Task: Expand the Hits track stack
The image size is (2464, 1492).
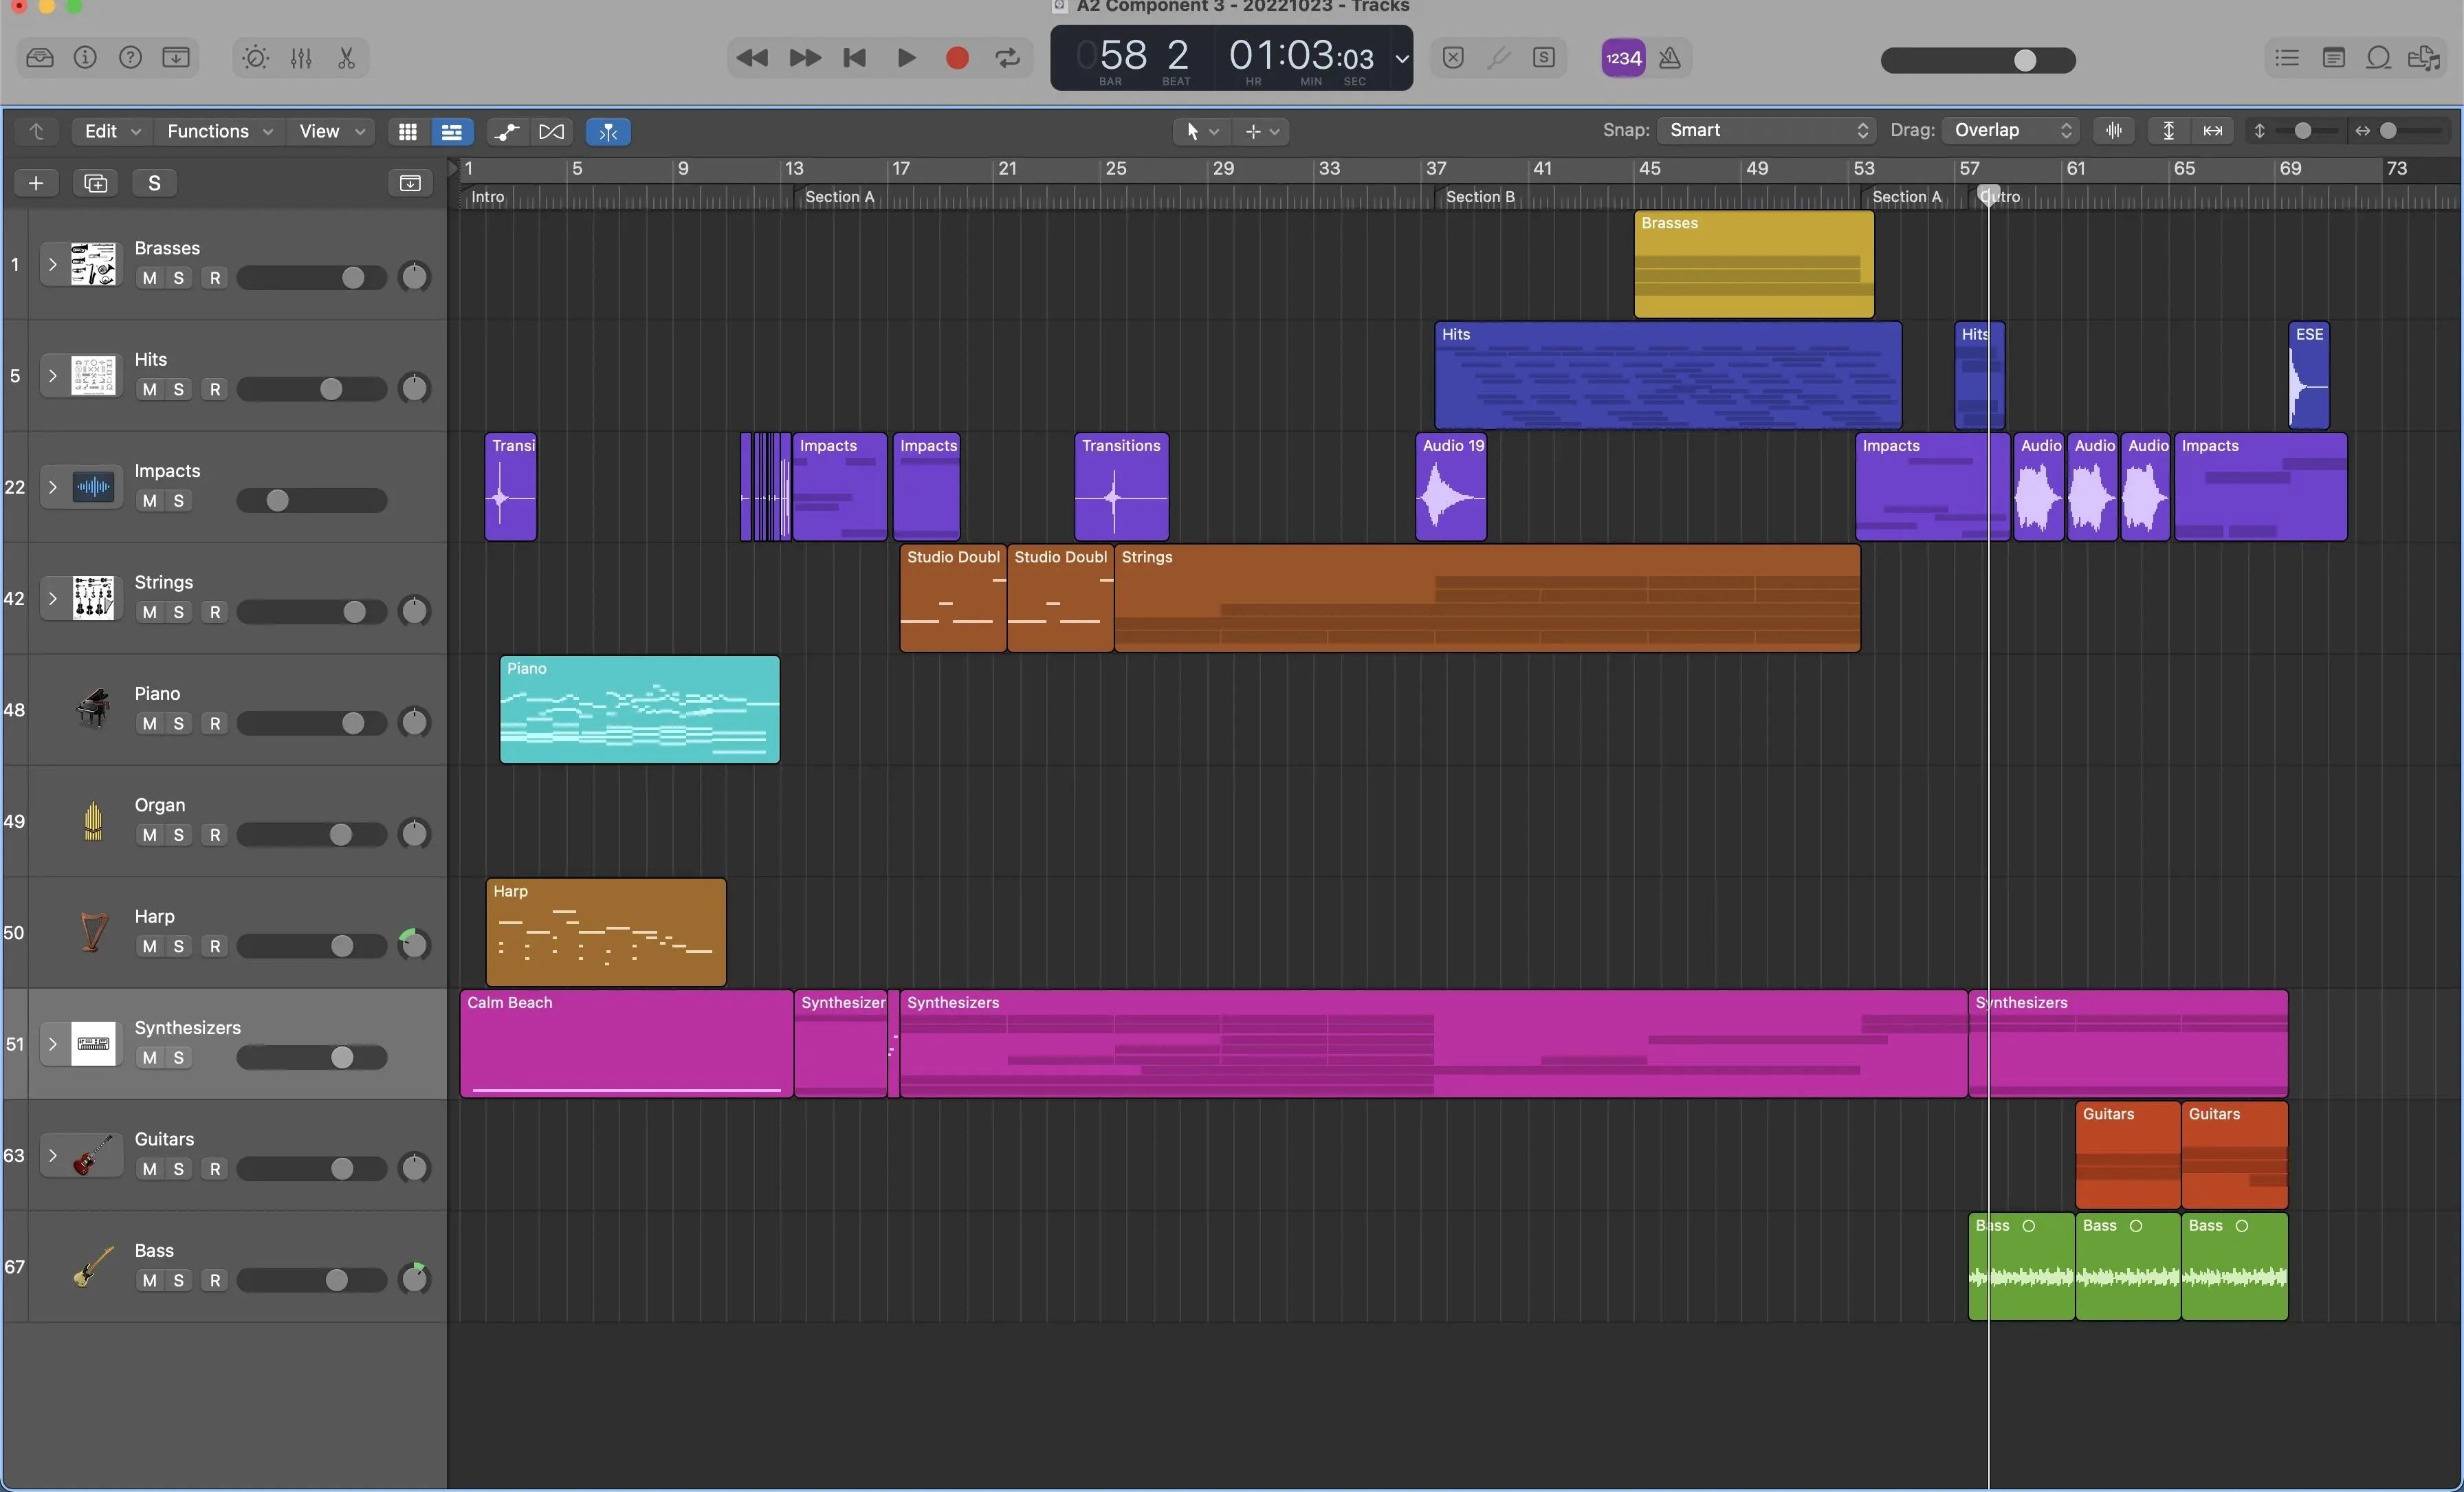Action: click(52, 376)
